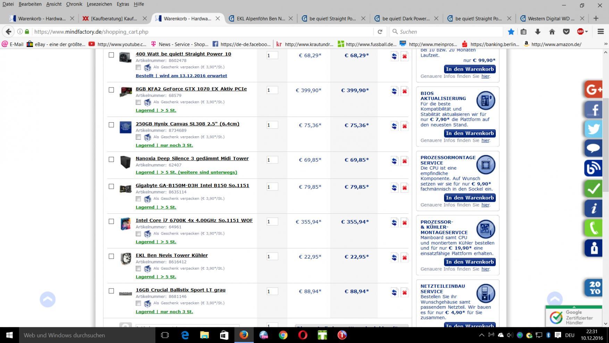This screenshot has height=343, width=609.
Task: Open the bookmarks toolbar overflow chevron
Action: 606,44
